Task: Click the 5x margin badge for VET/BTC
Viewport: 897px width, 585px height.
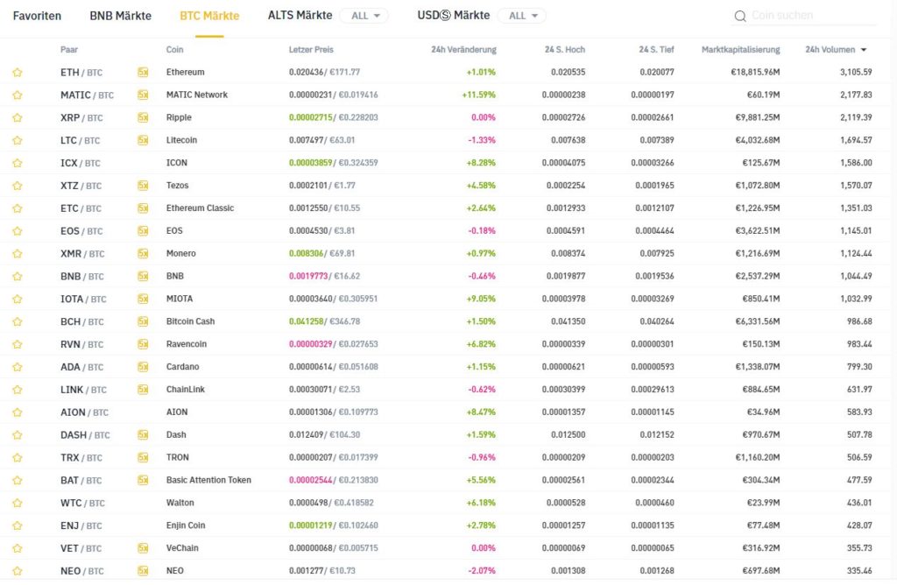Action: coord(143,548)
